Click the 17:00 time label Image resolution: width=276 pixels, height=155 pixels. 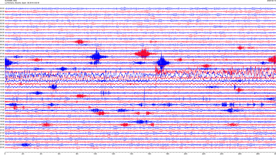click(x=2, y=110)
